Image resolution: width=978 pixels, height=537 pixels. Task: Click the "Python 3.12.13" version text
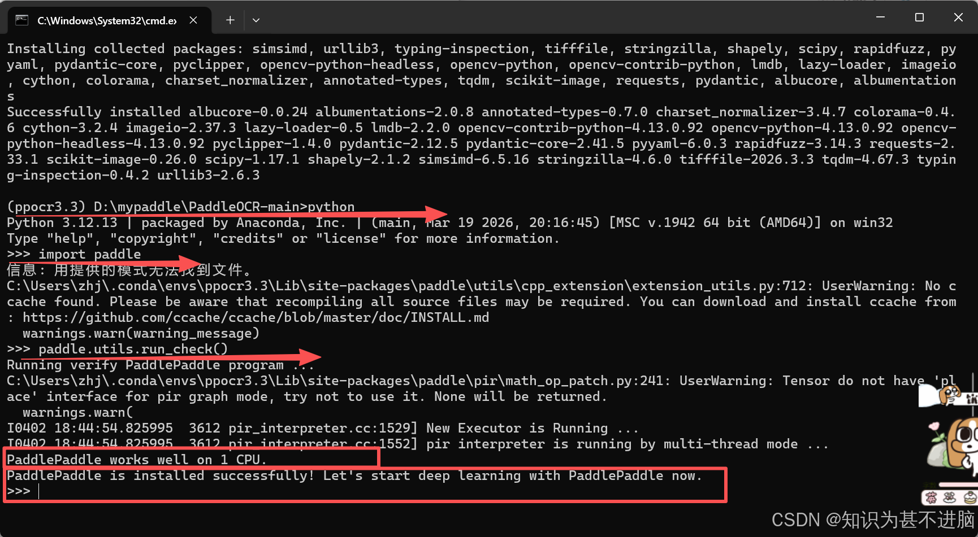point(62,222)
